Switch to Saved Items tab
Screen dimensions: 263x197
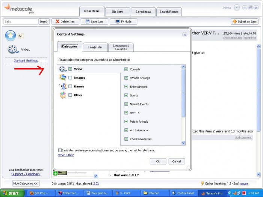(143, 12)
